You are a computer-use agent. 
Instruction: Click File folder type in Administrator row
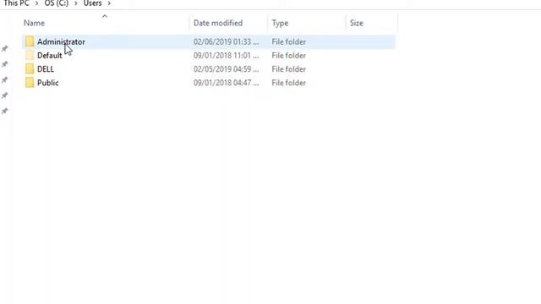pos(289,41)
